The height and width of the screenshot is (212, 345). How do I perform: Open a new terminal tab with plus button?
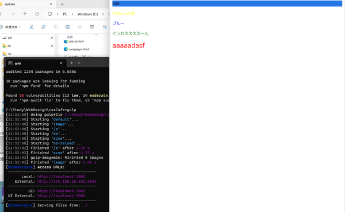(x=71, y=63)
